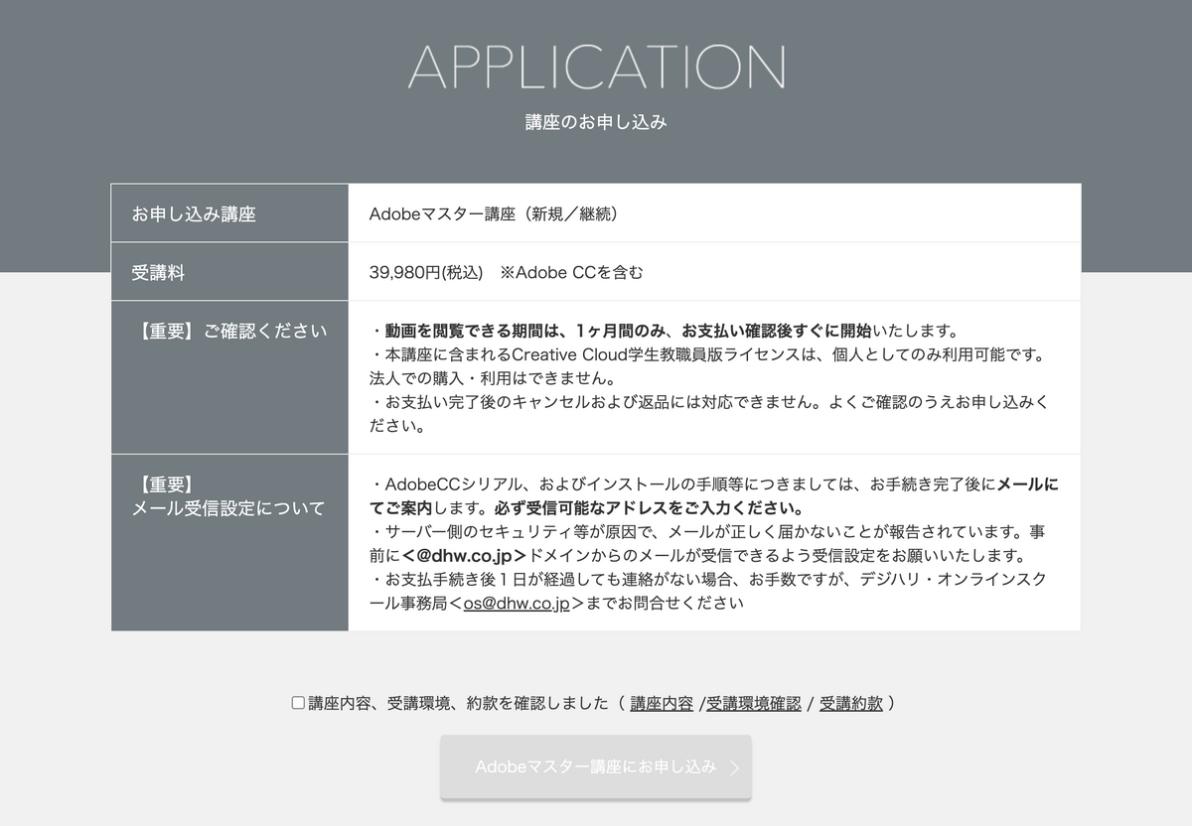Viewport: 1192px width, 826px height.
Task: Click the APPLICATION heading
Action: (x=596, y=67)
